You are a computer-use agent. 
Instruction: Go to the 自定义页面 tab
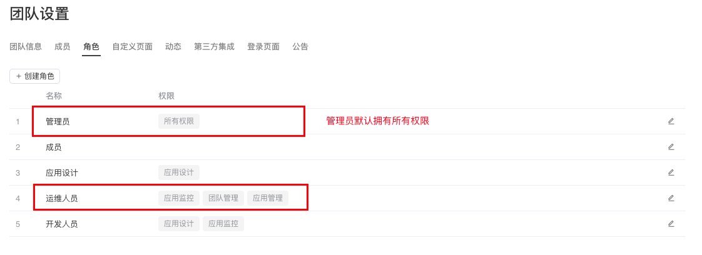[x=132, y=46]
